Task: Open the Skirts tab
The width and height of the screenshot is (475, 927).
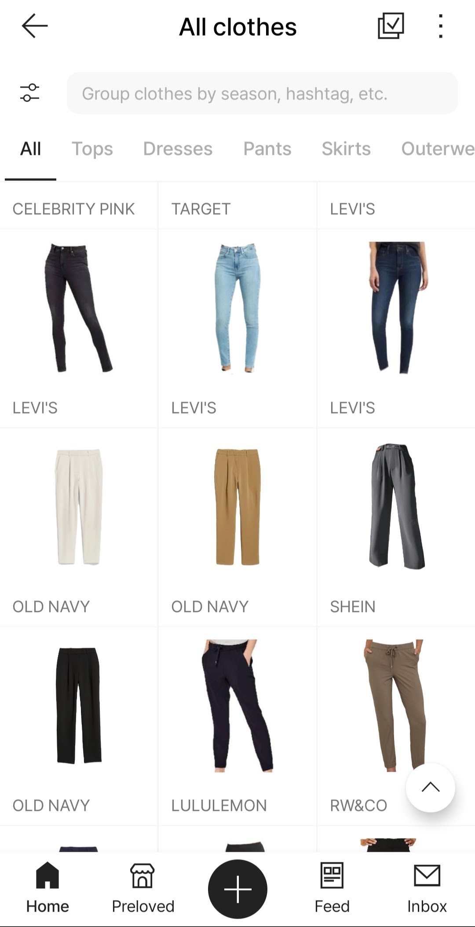Action: [x=346, y=149]
